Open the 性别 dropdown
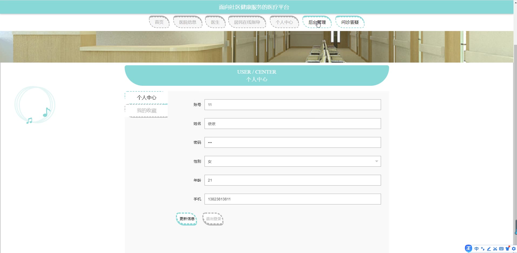The image size is (517, 253). tap(293, 161)
